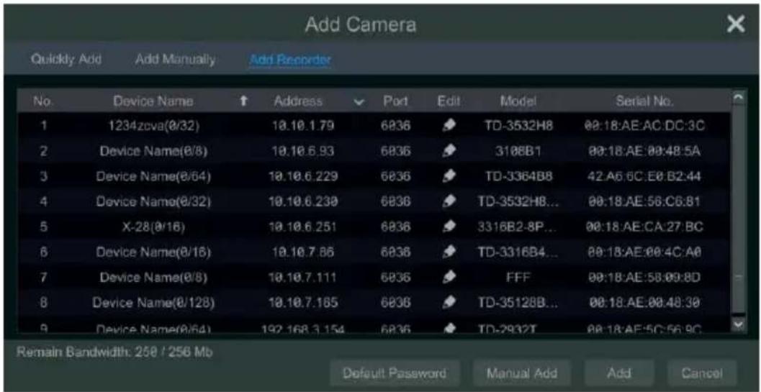
Task: Switch to Add Manually tab
Action: (x=175, y=60)
